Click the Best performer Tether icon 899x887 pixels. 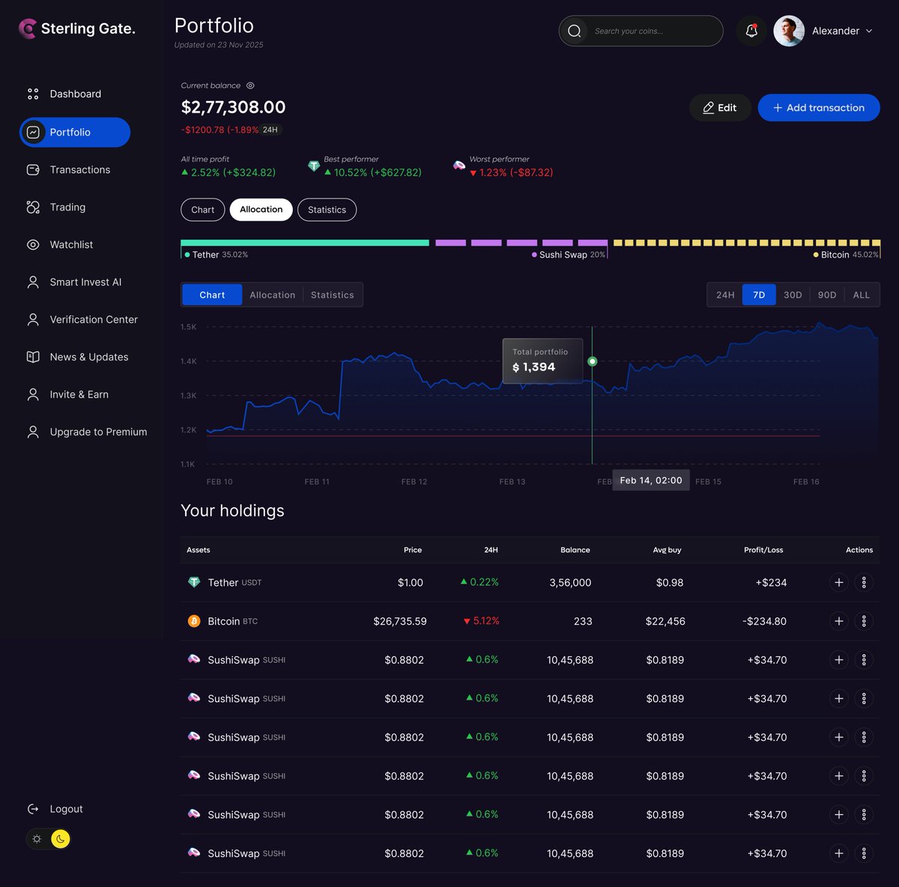tap(314, 166)
